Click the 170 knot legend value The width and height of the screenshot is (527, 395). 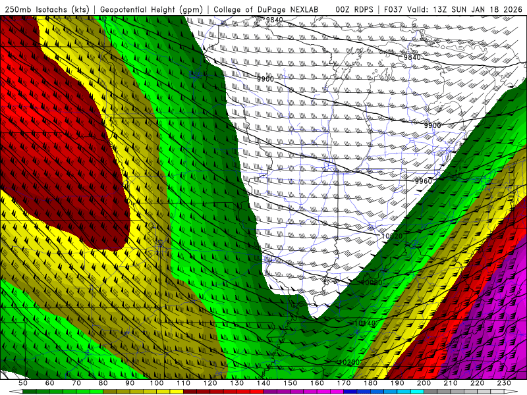tap(343, 383)
